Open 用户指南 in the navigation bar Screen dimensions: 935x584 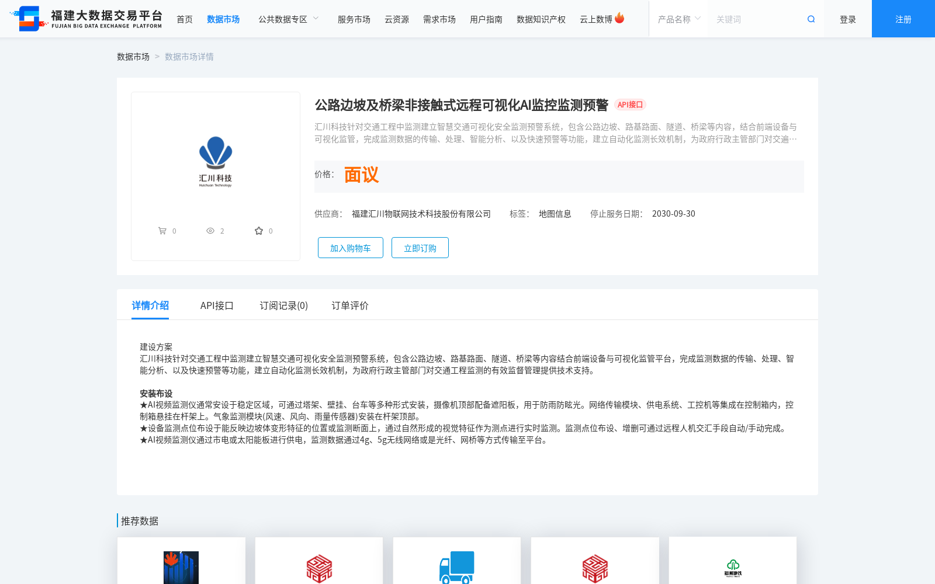coord(486,19)
